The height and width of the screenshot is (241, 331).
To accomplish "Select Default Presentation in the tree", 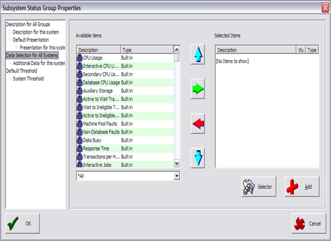I will tap(31, 40).
